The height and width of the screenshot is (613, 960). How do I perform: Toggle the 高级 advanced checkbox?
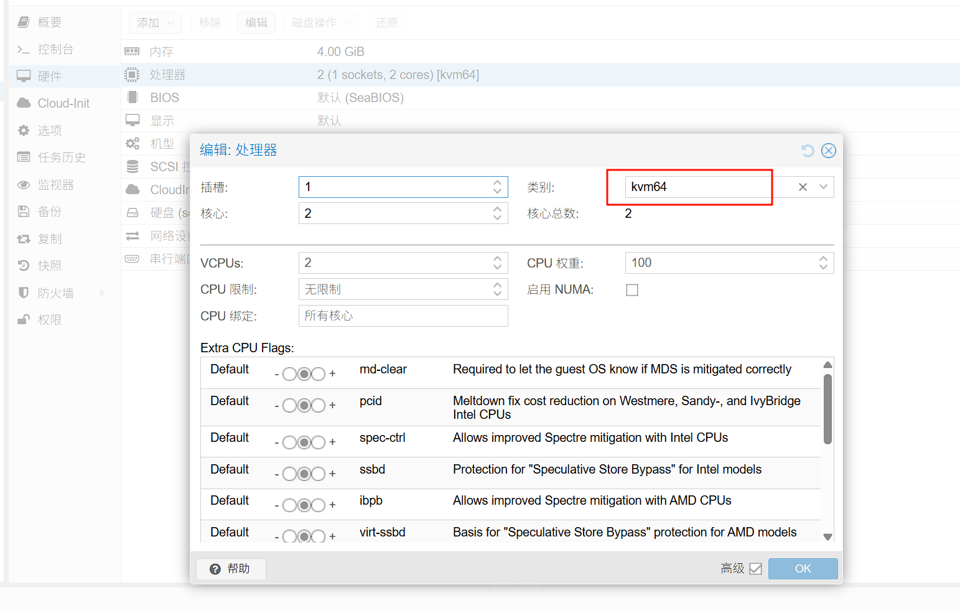click(755, 569)
